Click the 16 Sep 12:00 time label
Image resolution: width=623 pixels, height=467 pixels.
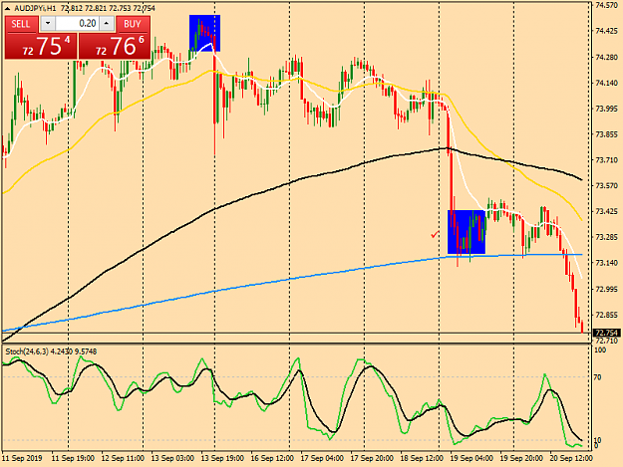click(x=272, y=458)
